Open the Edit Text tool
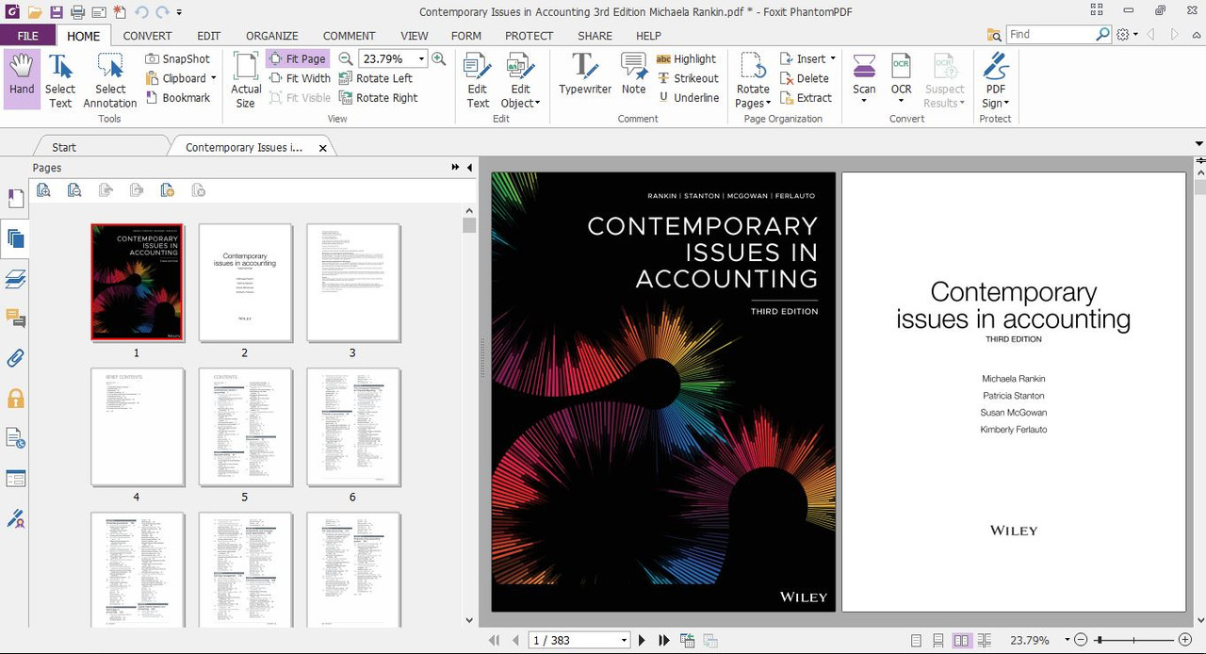 click(478, 79)
